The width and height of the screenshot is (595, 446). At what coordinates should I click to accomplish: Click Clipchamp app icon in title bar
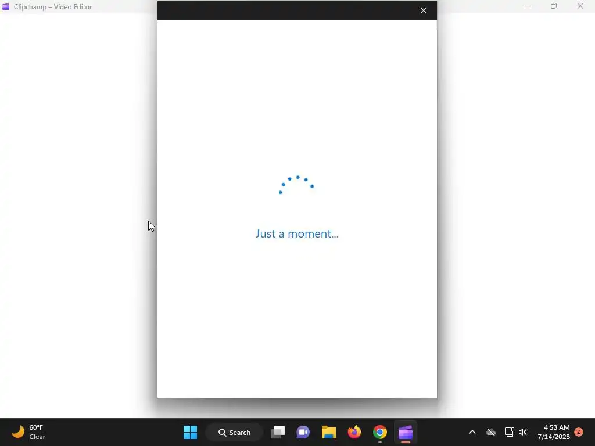6,6
